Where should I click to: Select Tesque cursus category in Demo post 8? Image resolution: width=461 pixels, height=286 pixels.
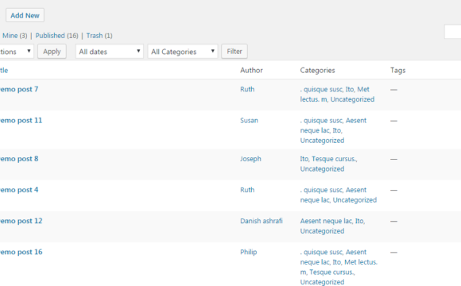(335, 159)
